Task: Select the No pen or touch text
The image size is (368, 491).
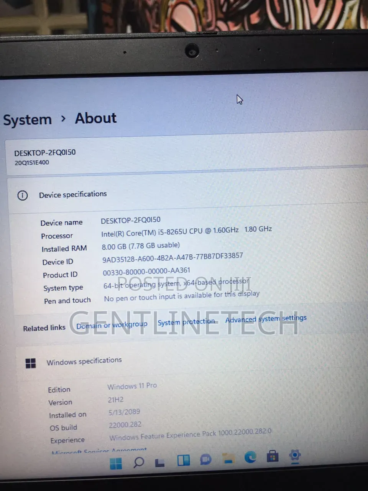Action: [182, 296]
